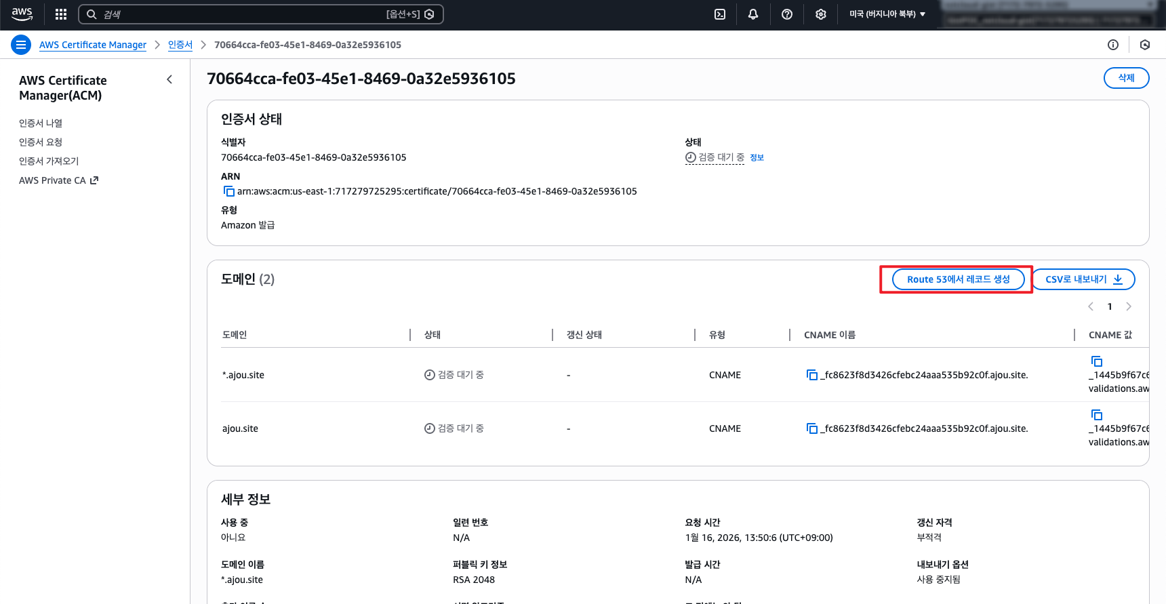Click the 검증 대기 중 status in 인증서 상태
Image resolution: width=1166 pixels, height=604 pixels.
tap(715, 157)
